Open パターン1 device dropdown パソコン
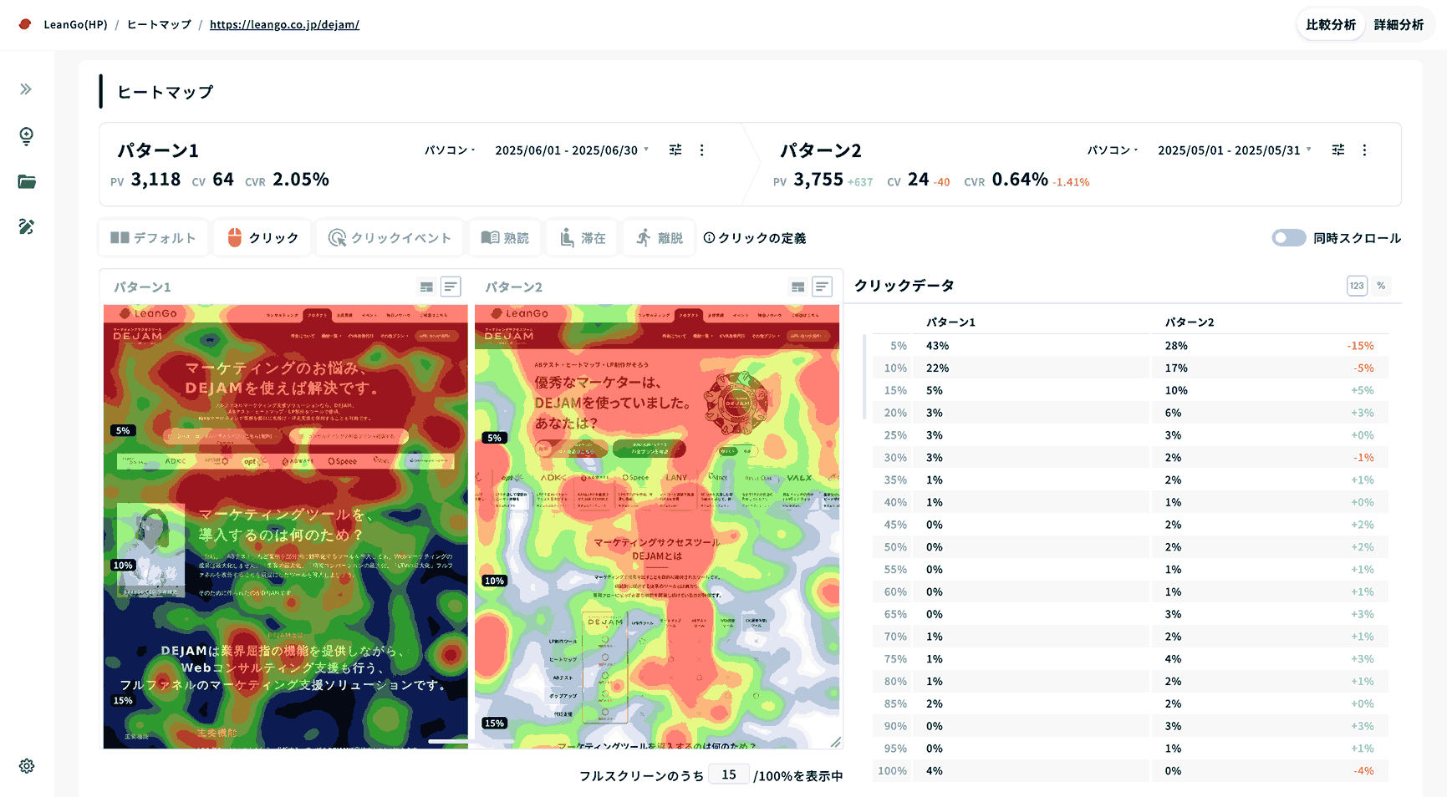This screenshot has height=797, width=1447. pyautogui.click(x=450, y=150)
